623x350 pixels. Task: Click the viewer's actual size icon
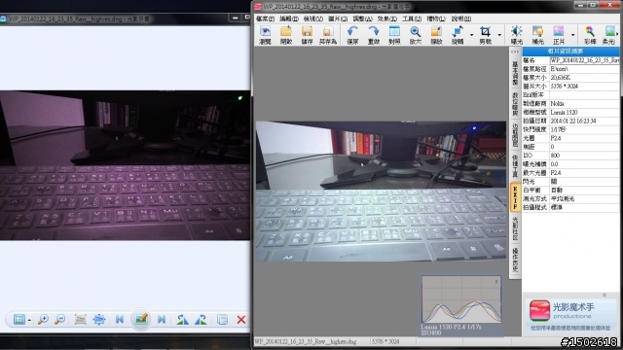[x=80, y=320]
